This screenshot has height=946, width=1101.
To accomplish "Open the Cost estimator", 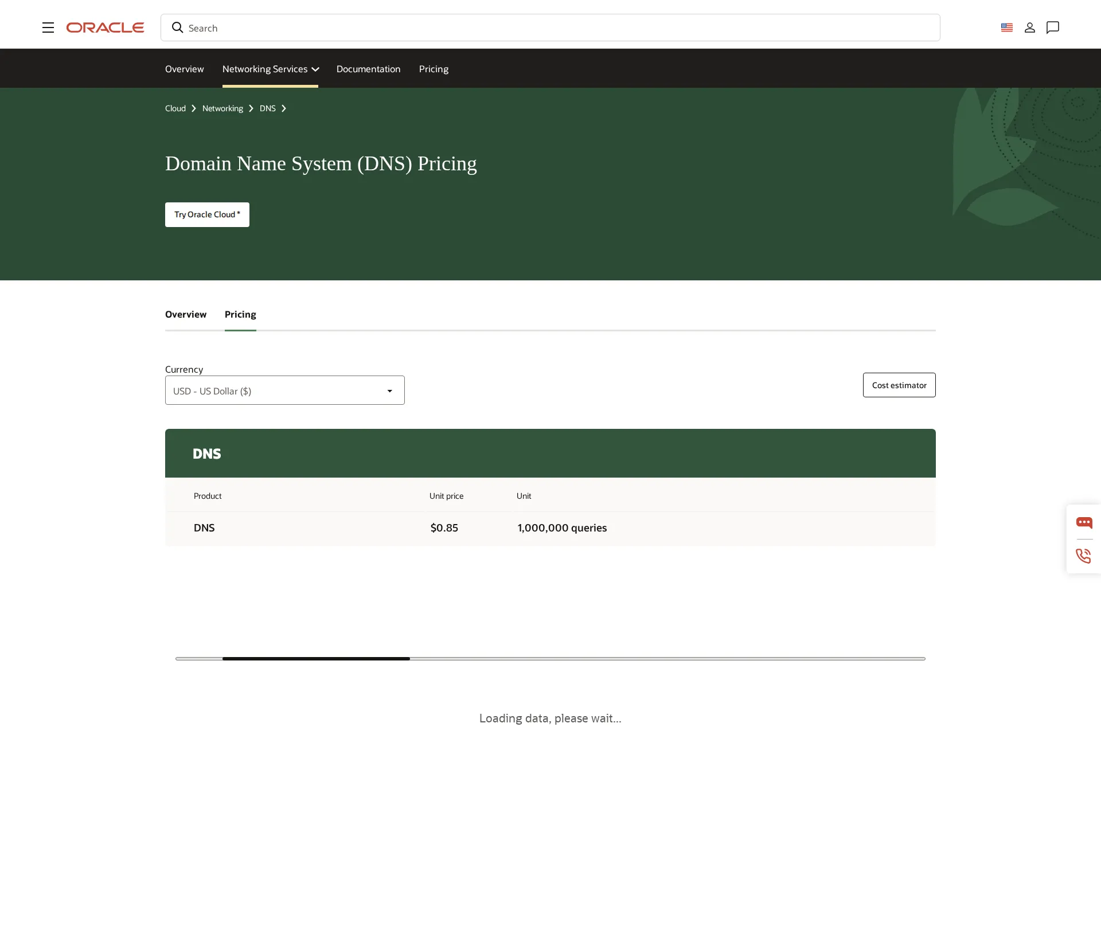I will tap(899, 385).
